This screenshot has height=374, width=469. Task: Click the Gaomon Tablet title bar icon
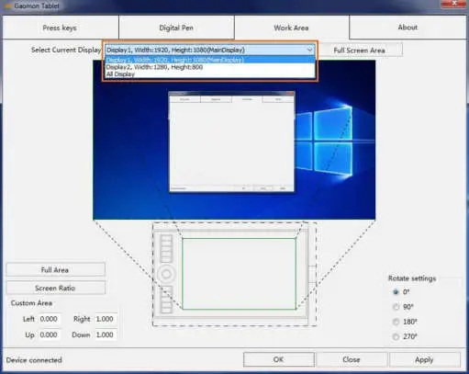click(8, 6)
